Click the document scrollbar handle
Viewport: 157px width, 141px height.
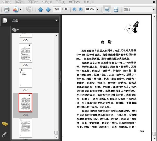(x=154, y=133)
